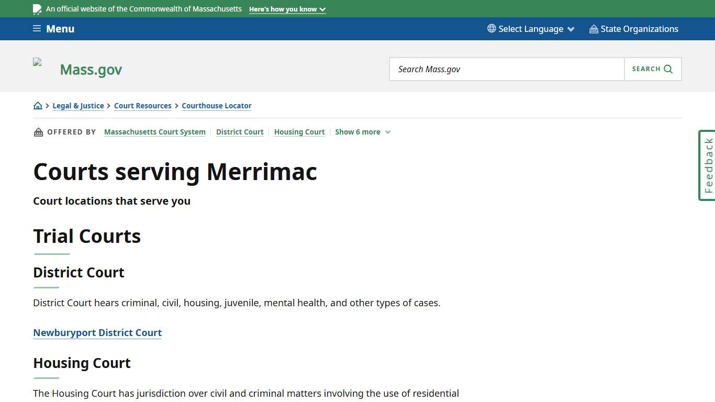This screenshot has width=715, height=402.
Task: Click the Mass.gov logo
Action: (x=91, y=69)
